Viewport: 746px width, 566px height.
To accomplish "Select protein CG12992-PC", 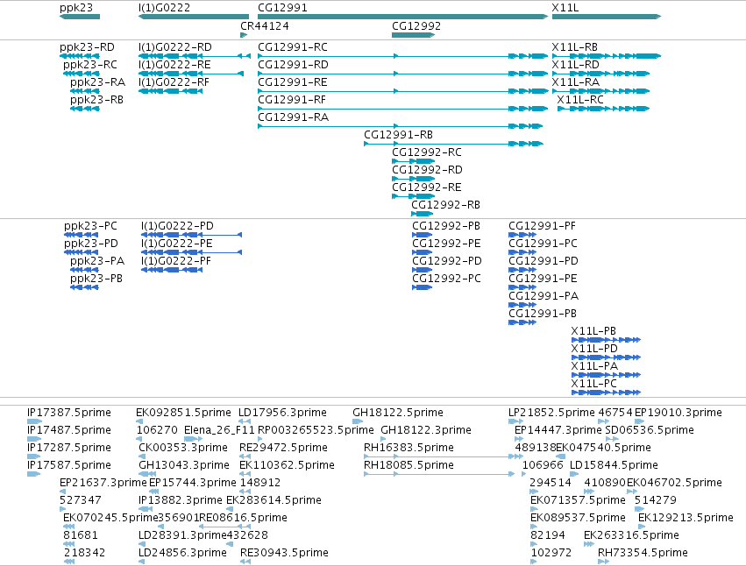I will 447,279.
